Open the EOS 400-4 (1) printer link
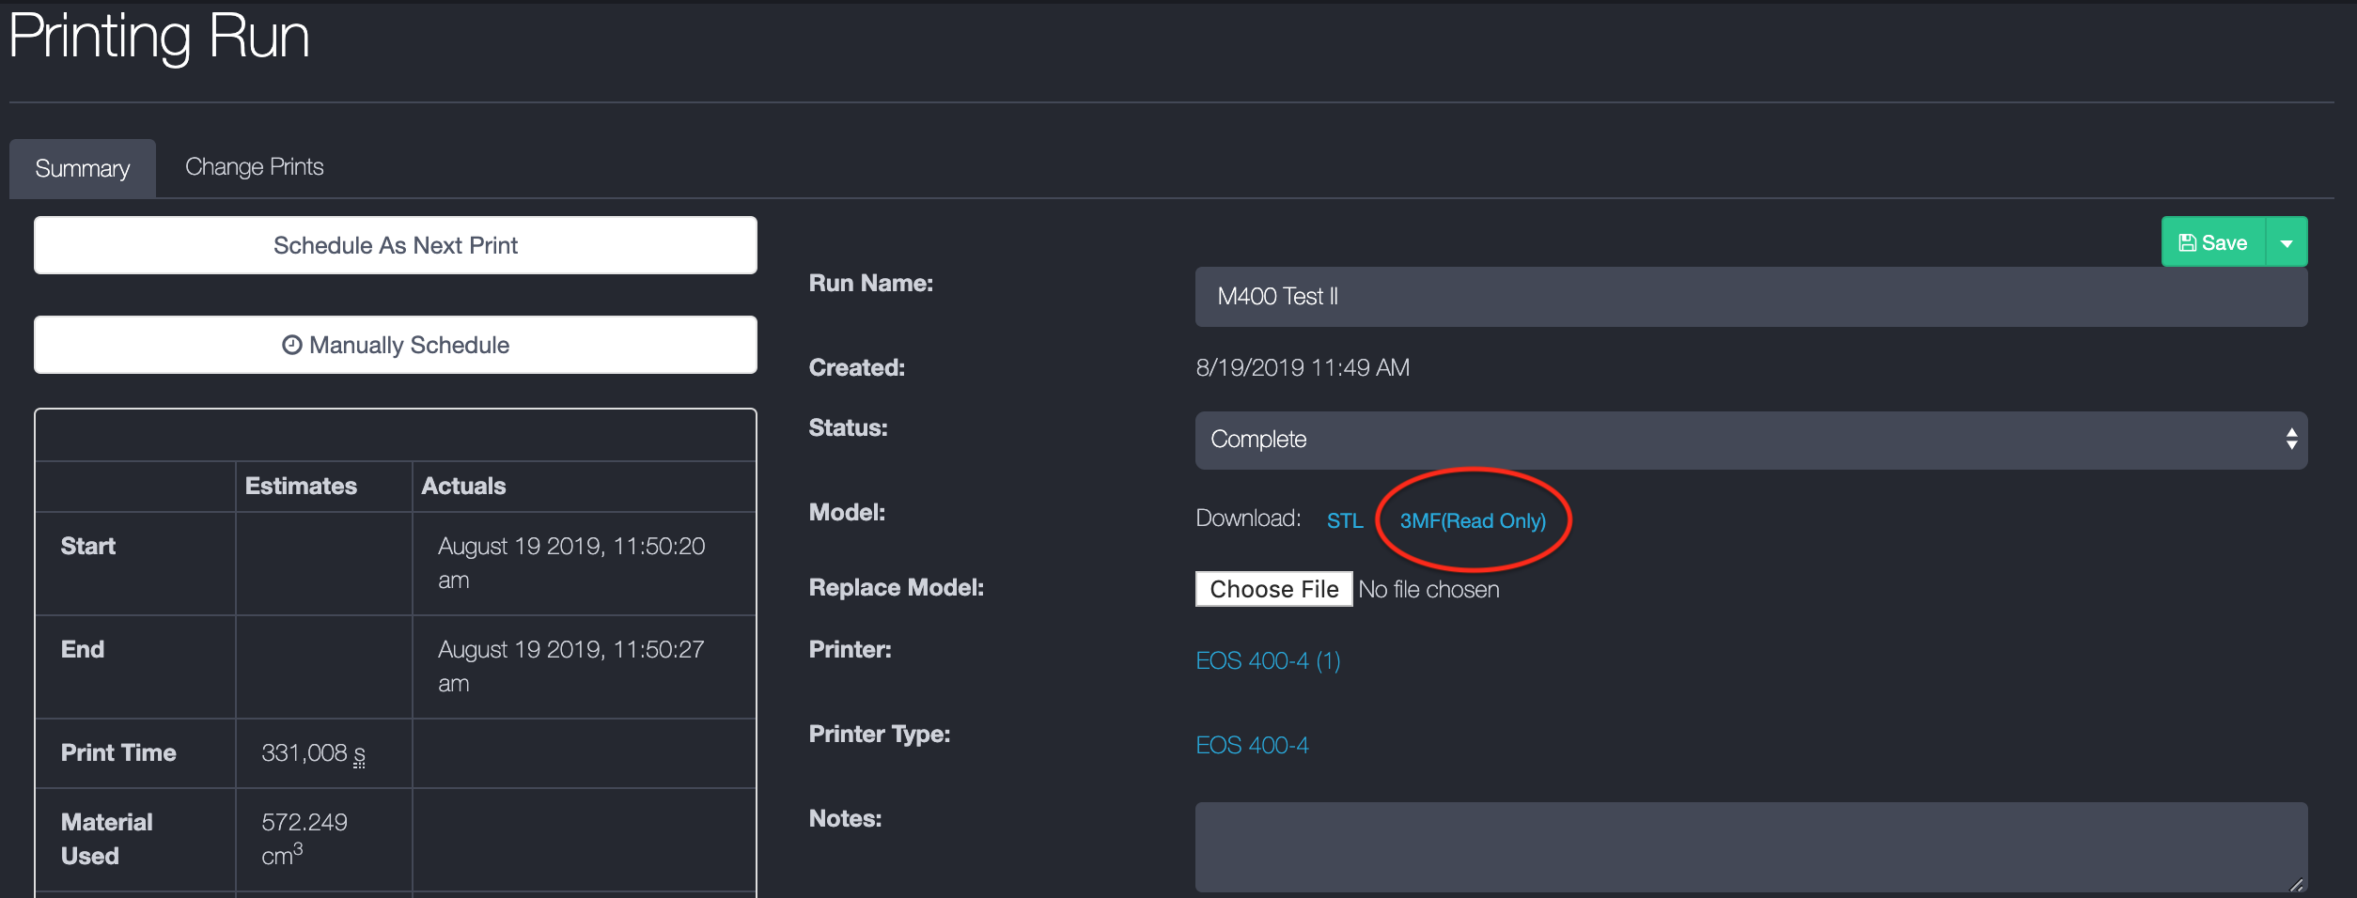 (x=1268, y=661)
